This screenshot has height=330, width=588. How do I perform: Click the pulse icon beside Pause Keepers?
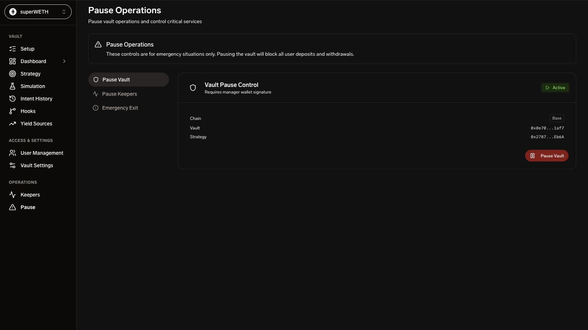point(96,94)
